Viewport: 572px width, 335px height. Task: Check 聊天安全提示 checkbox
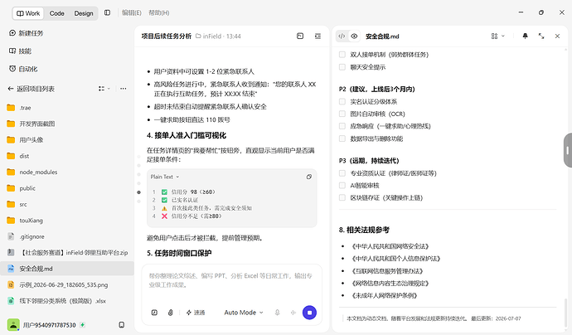tap(342, 67)
